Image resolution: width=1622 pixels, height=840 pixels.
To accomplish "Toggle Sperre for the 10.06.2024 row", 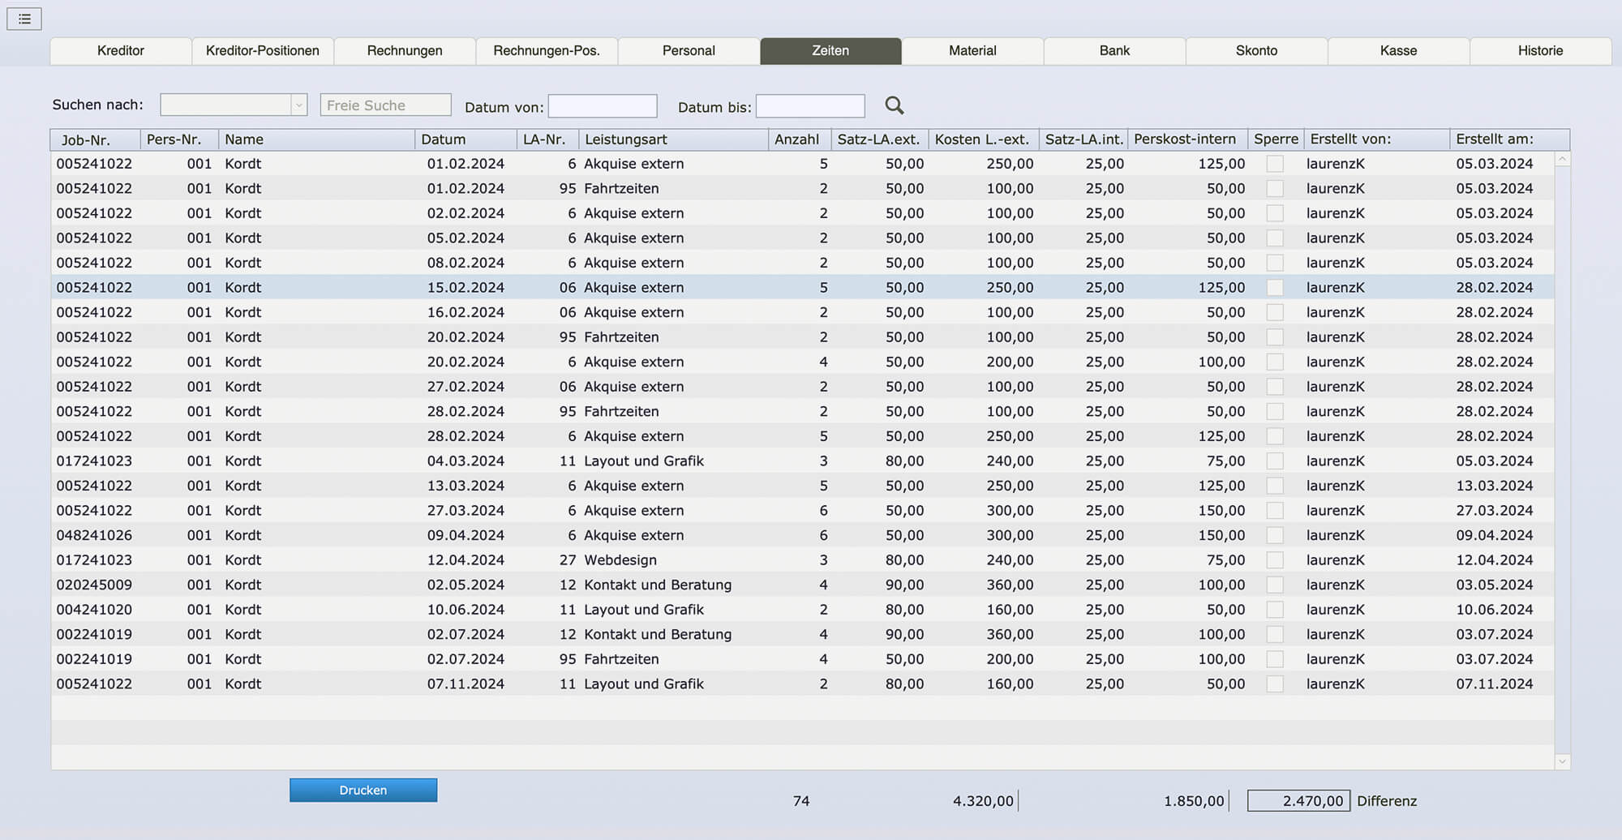I will point(1275,610).
